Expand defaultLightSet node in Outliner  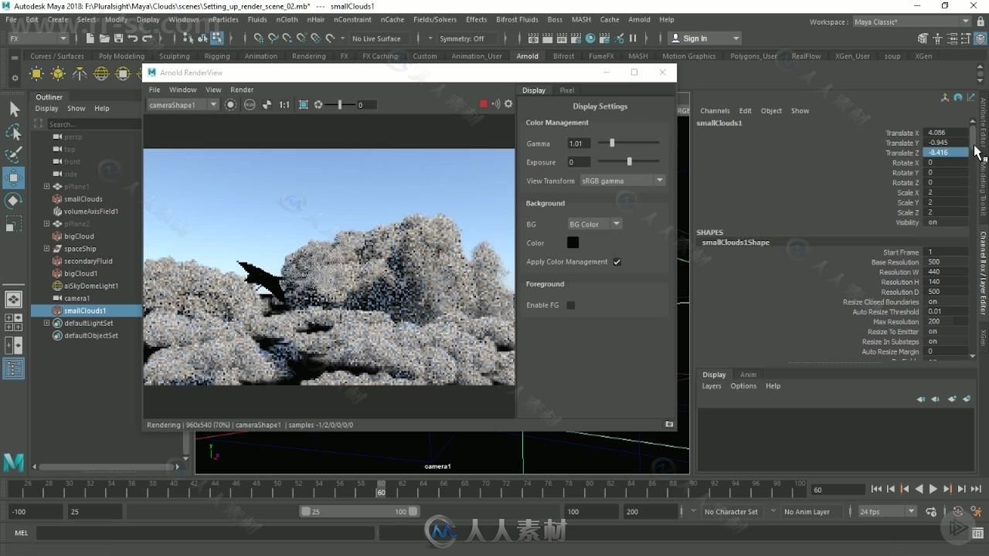point(46,323)
